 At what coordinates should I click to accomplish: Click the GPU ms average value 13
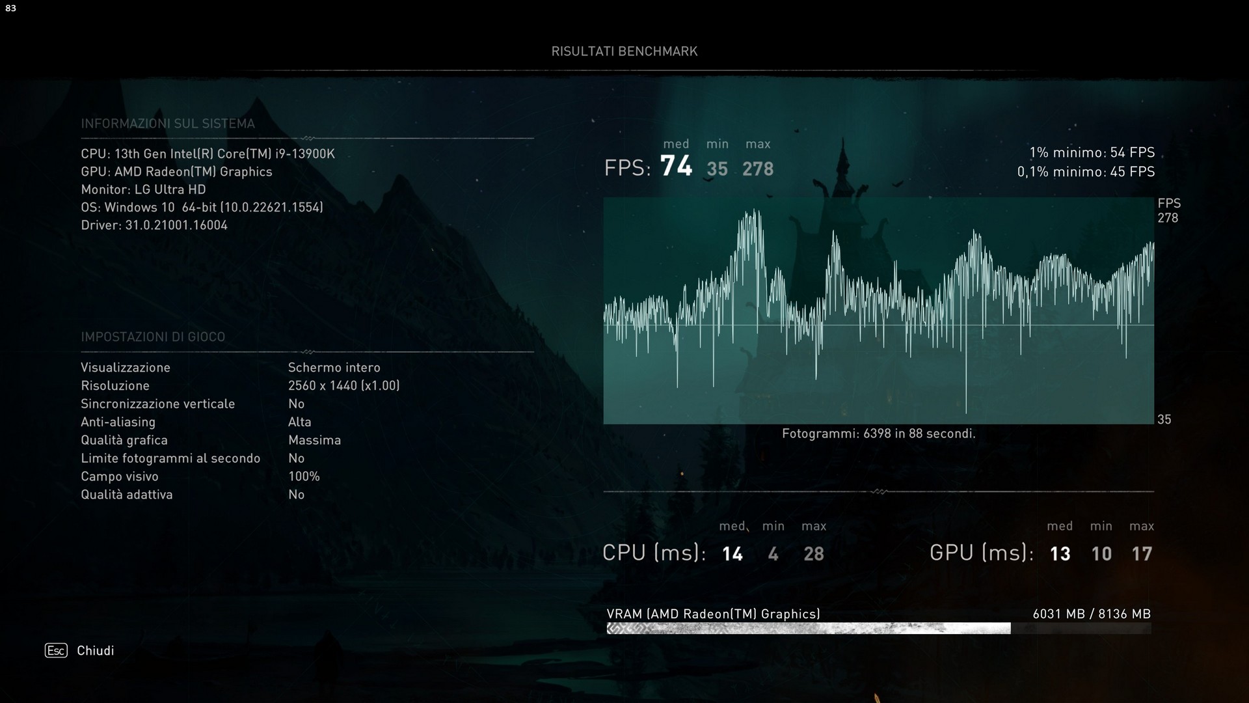click(1060, 554)
